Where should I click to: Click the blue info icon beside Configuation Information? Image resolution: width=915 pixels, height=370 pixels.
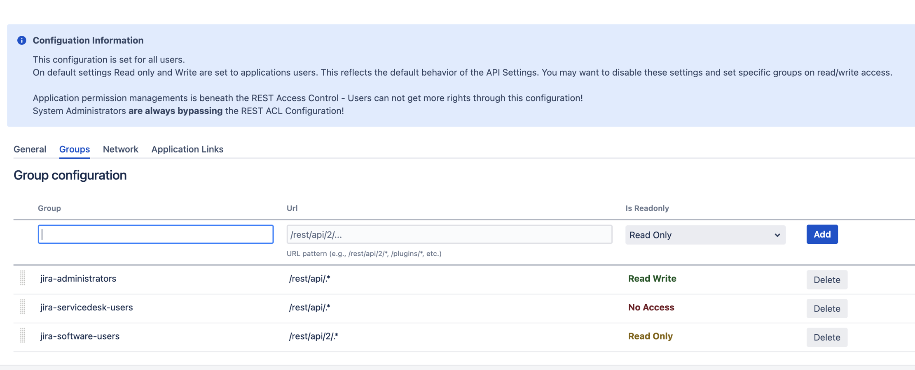point(22,40)
